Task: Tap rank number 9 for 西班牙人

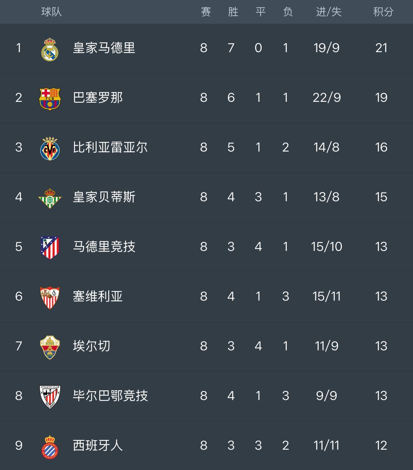Action: [19, 446]
